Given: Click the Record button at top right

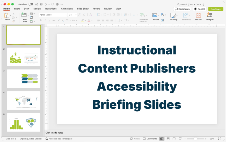Looking at the screenshot, I should [x=200, y=9].
